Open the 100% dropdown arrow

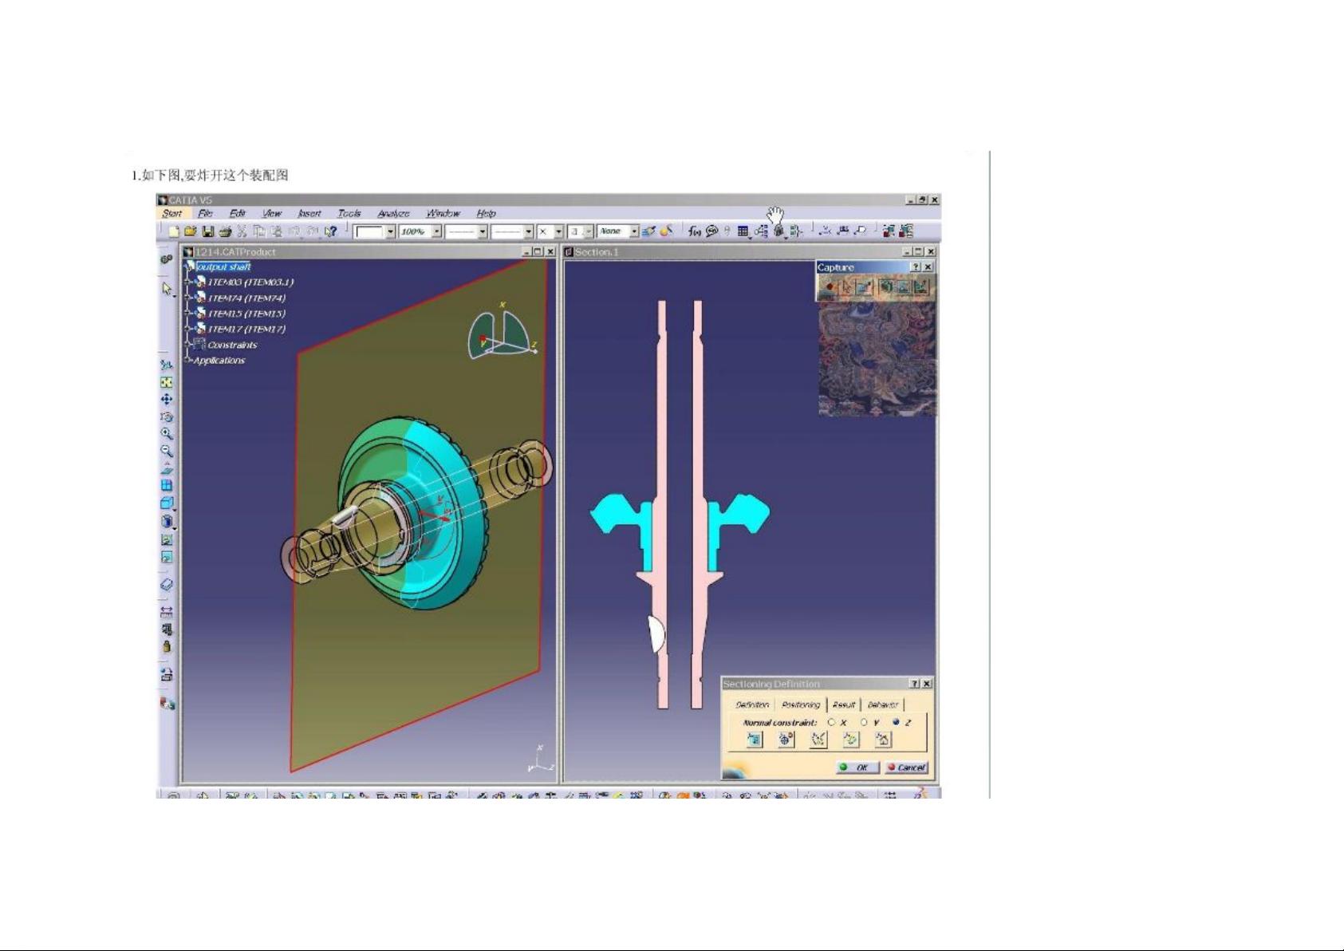point(436,231)
